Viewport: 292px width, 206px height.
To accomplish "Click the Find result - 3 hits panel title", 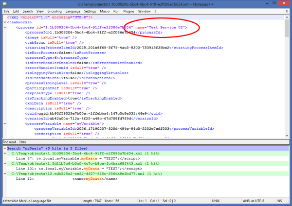I will point(14,142).
